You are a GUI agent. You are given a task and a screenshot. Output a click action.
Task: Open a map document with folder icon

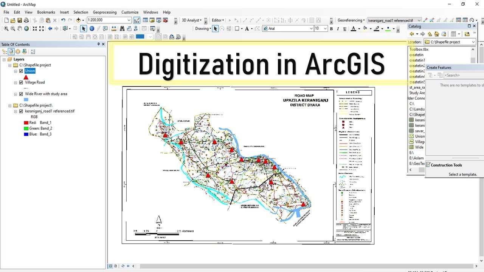[13, 20]
